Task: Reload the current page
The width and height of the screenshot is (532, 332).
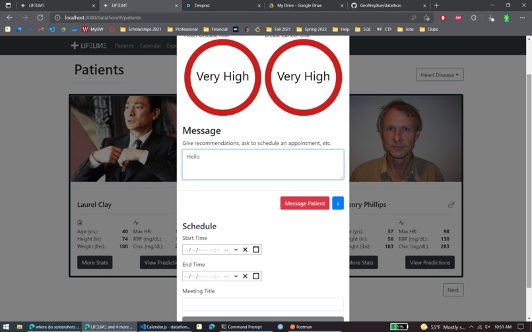Action: 40,18
